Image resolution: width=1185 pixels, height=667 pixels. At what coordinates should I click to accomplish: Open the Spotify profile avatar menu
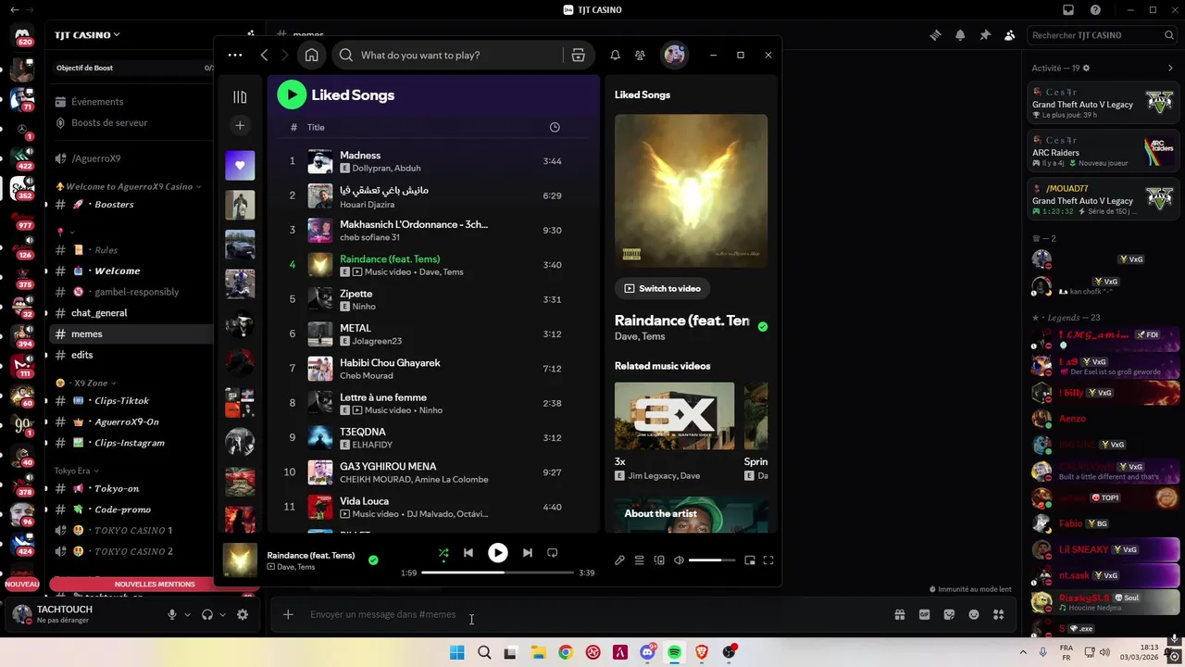point(675,55)
